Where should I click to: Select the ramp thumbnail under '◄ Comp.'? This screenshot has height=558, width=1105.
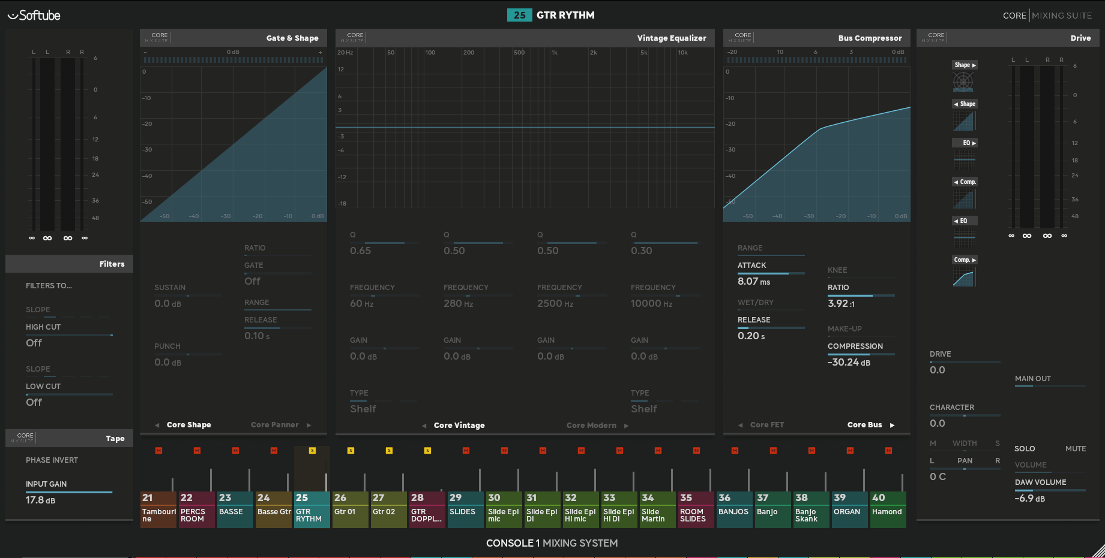coord(964,198)
